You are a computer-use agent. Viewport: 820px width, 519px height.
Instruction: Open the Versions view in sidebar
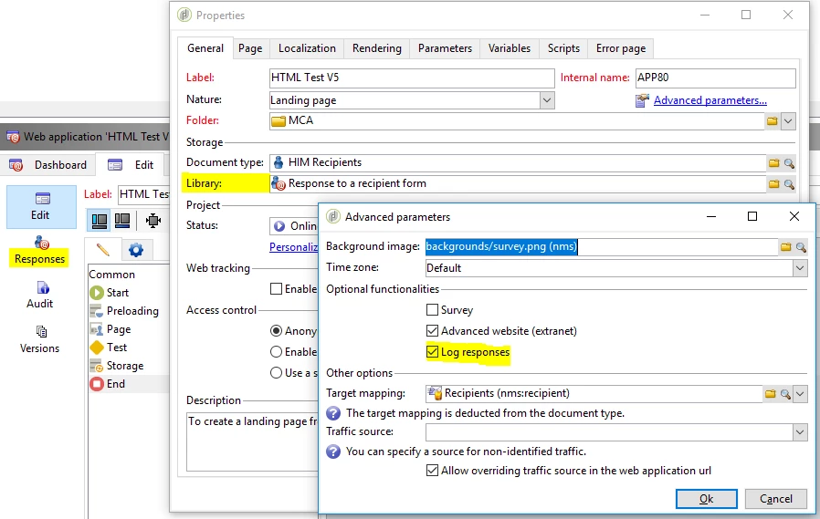[40, 340]
